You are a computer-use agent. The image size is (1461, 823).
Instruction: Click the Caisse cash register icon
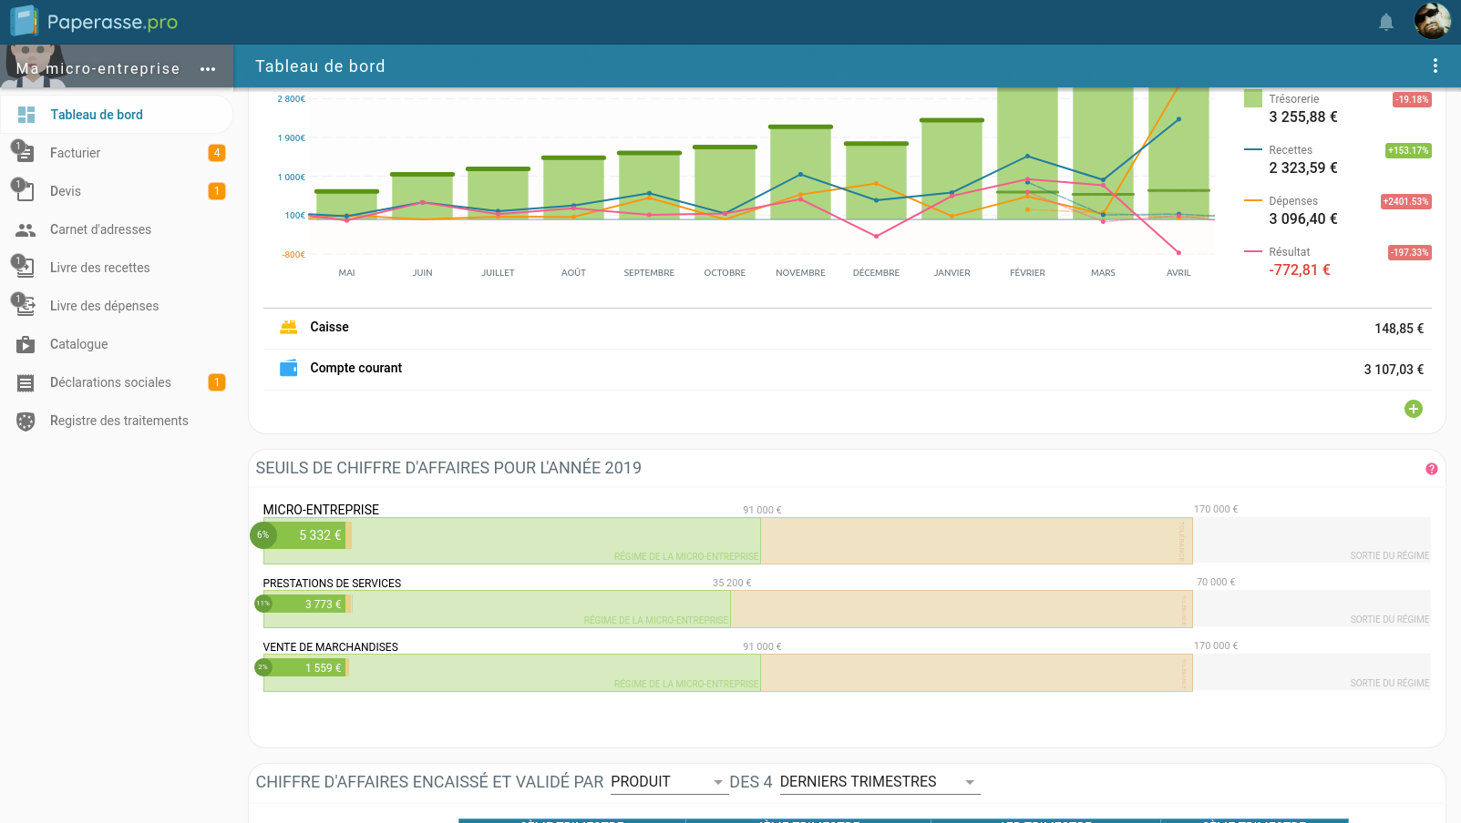[x=288, y=327]
